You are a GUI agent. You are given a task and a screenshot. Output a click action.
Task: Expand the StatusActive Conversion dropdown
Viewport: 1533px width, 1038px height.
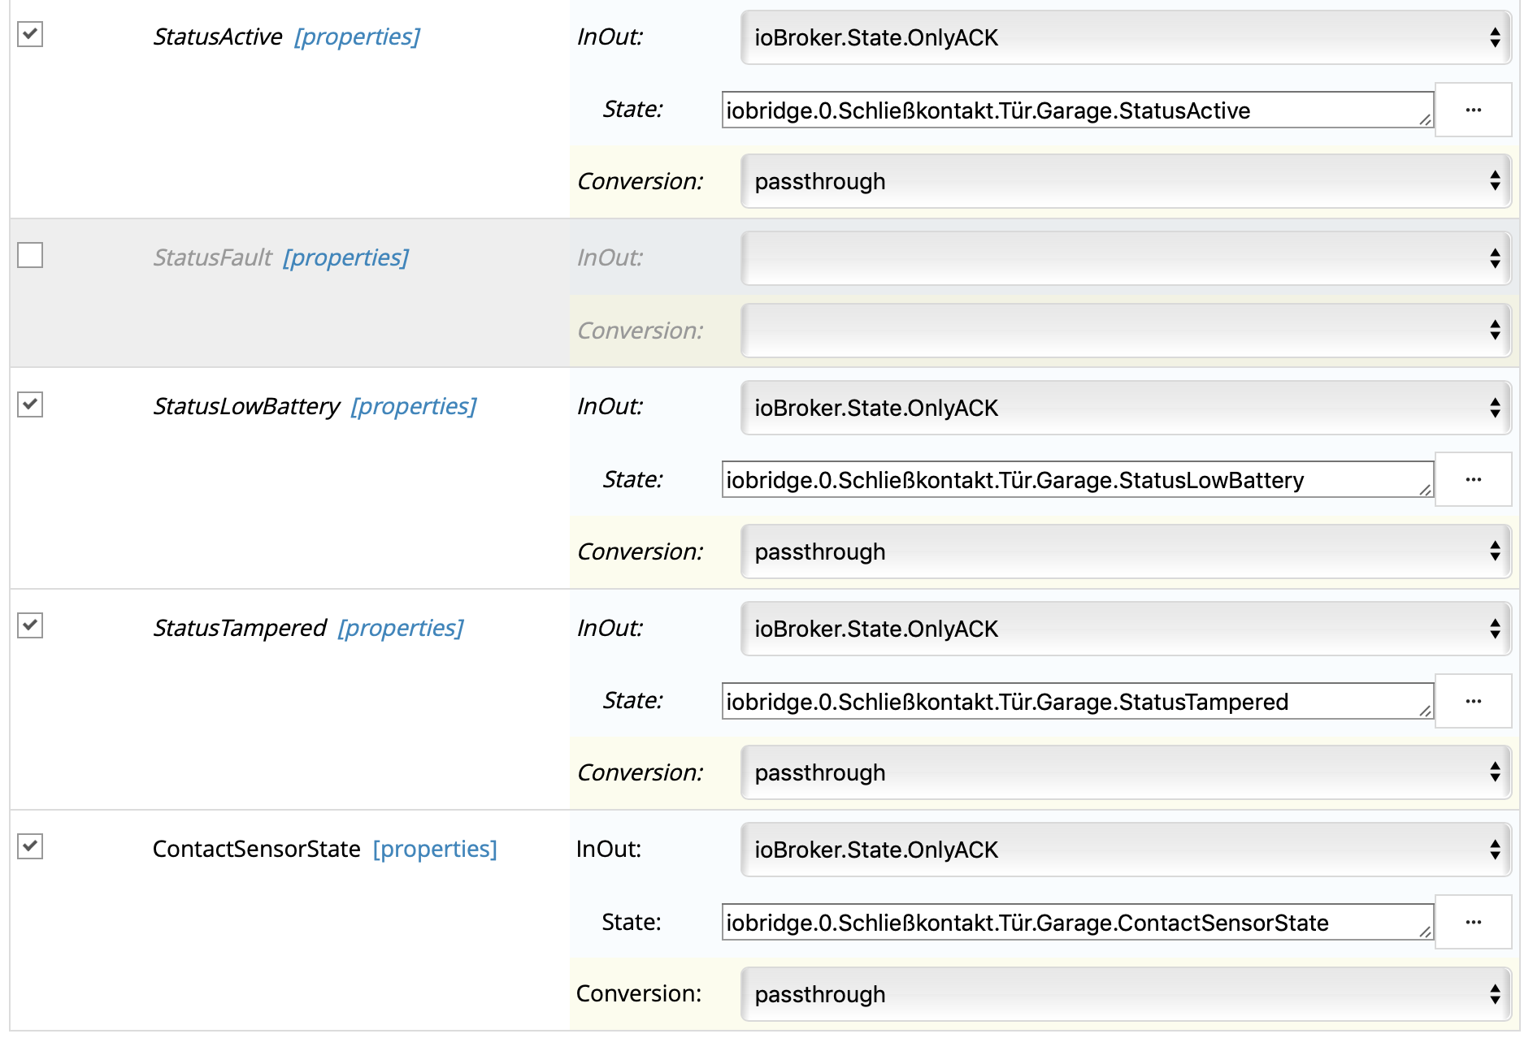(x=1125, y=181)
